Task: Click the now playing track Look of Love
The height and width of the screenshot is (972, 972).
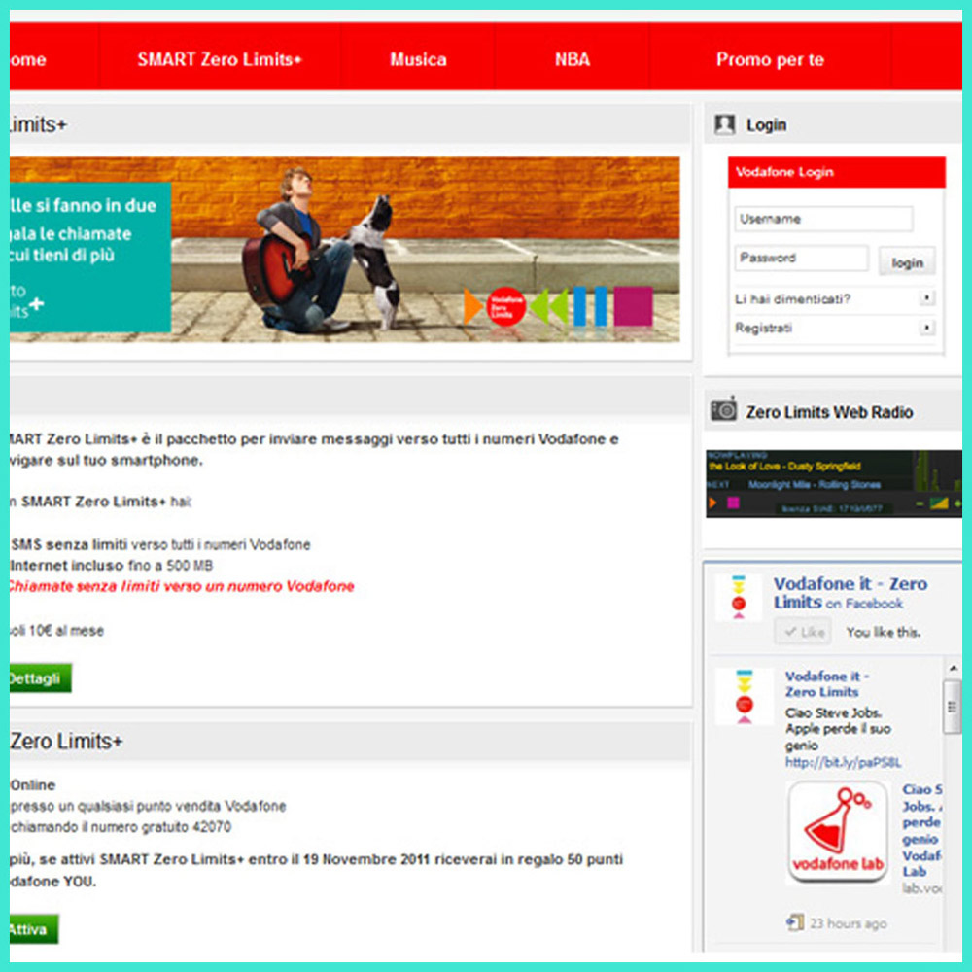Action: coord(784,467)
